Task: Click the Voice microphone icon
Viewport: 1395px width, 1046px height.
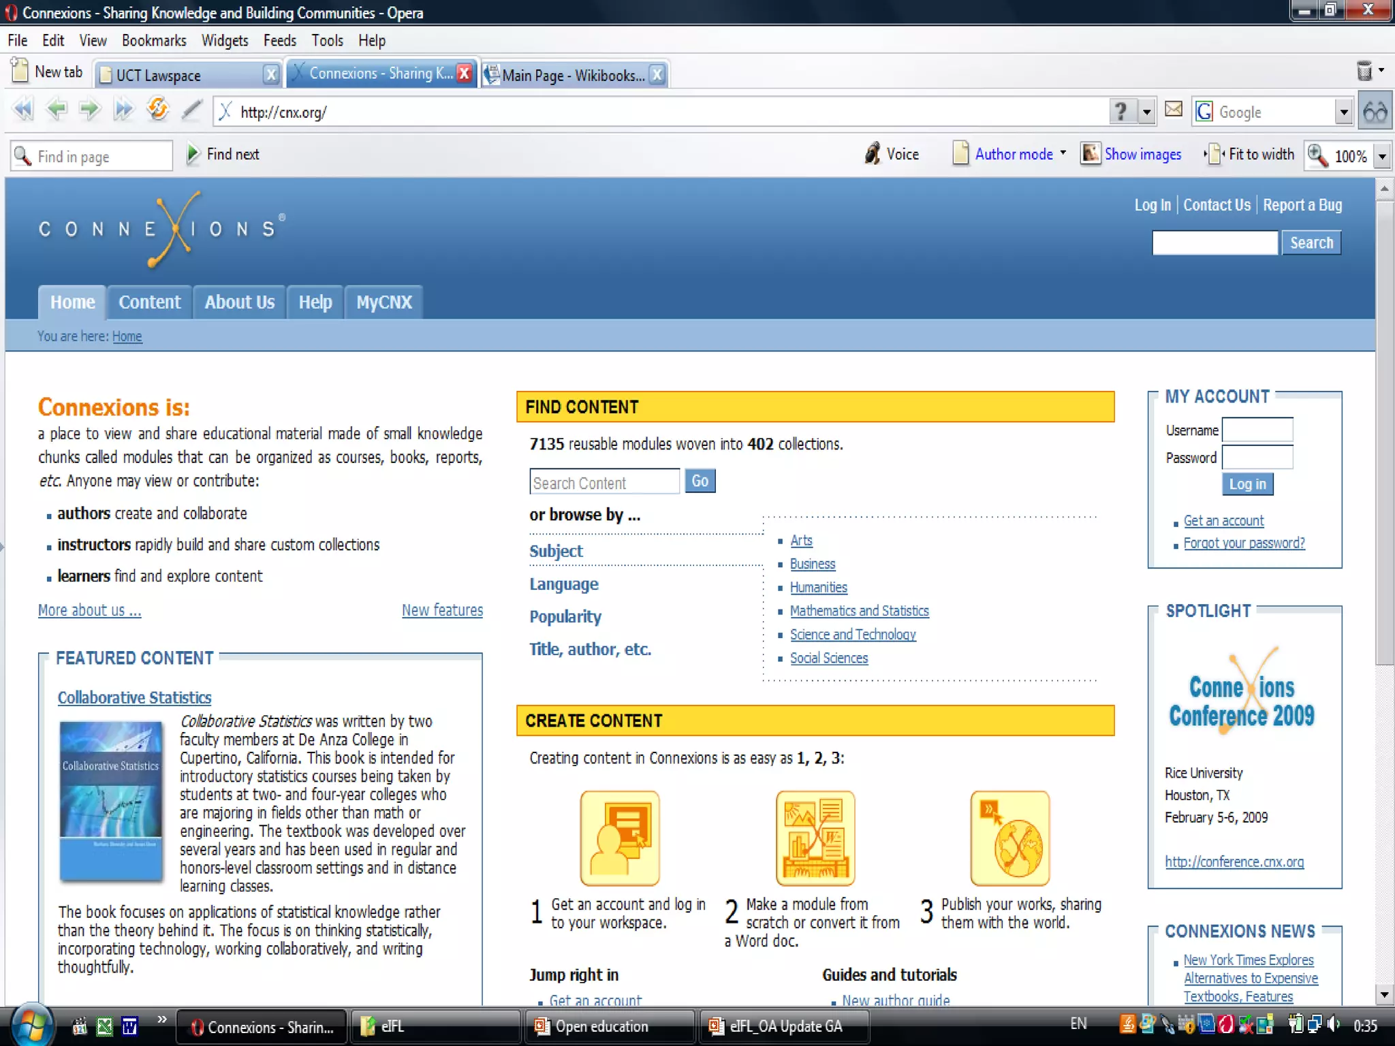Action: [x=873, y=154]
